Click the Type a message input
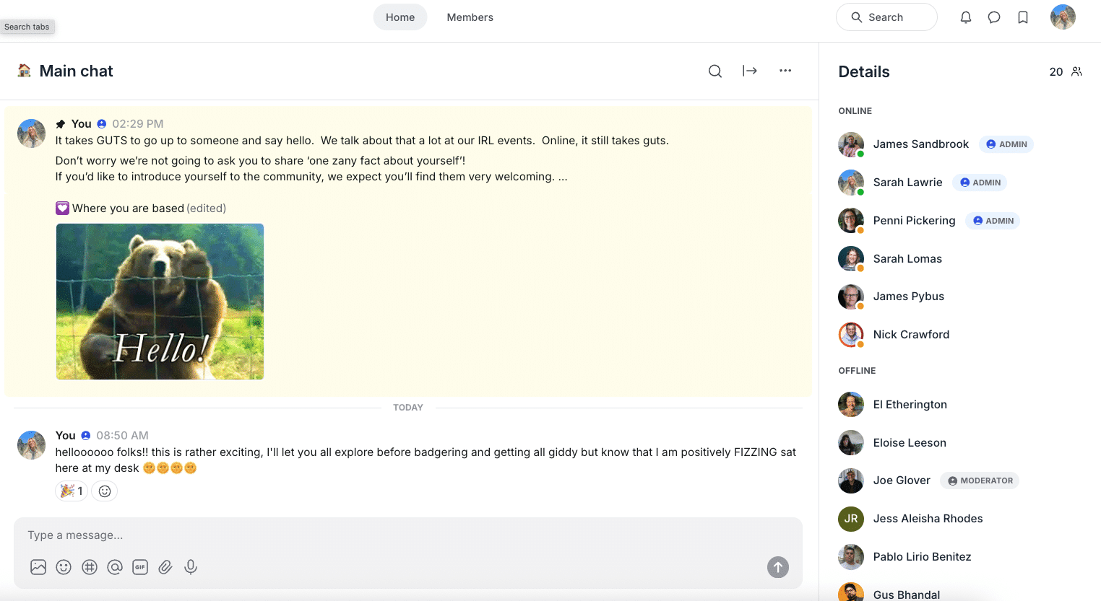Image resolution: width=1101 pixels, height=601 pixels. [408, 535]
